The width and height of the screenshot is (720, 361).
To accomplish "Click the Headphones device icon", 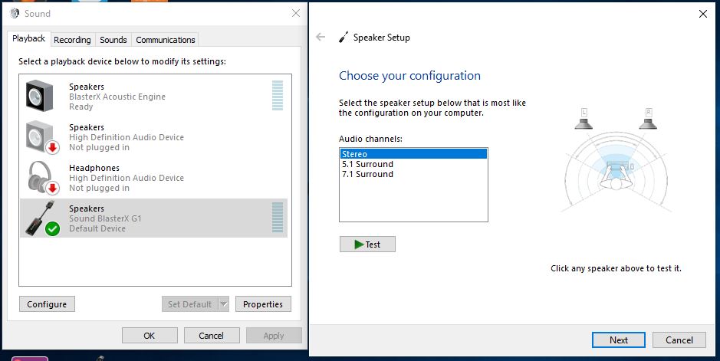I will coord(41,178).
